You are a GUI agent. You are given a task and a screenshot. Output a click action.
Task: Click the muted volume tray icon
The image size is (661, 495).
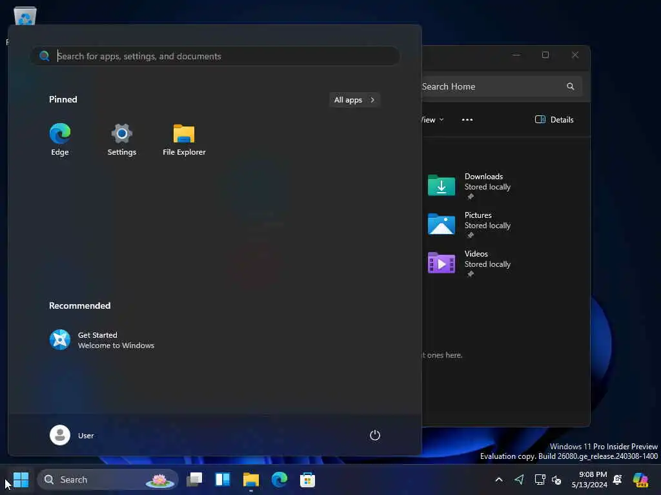tap(556, 480)
